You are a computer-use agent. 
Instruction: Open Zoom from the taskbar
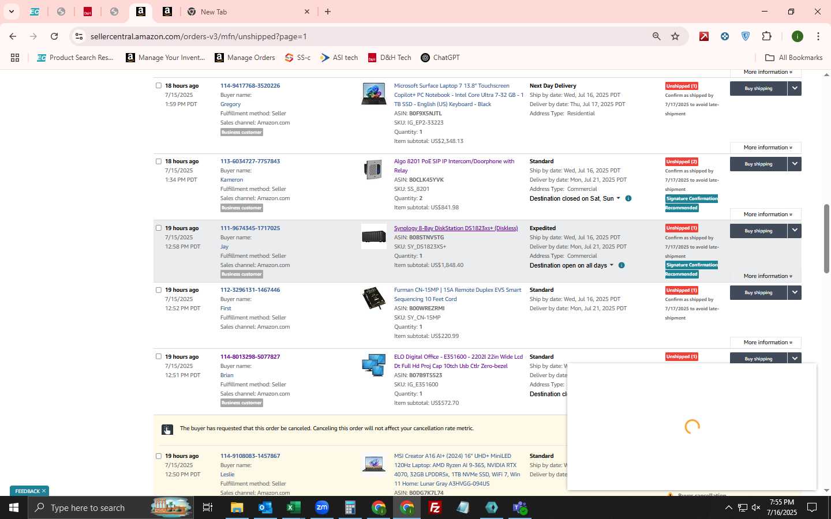(x=321, y=507)
